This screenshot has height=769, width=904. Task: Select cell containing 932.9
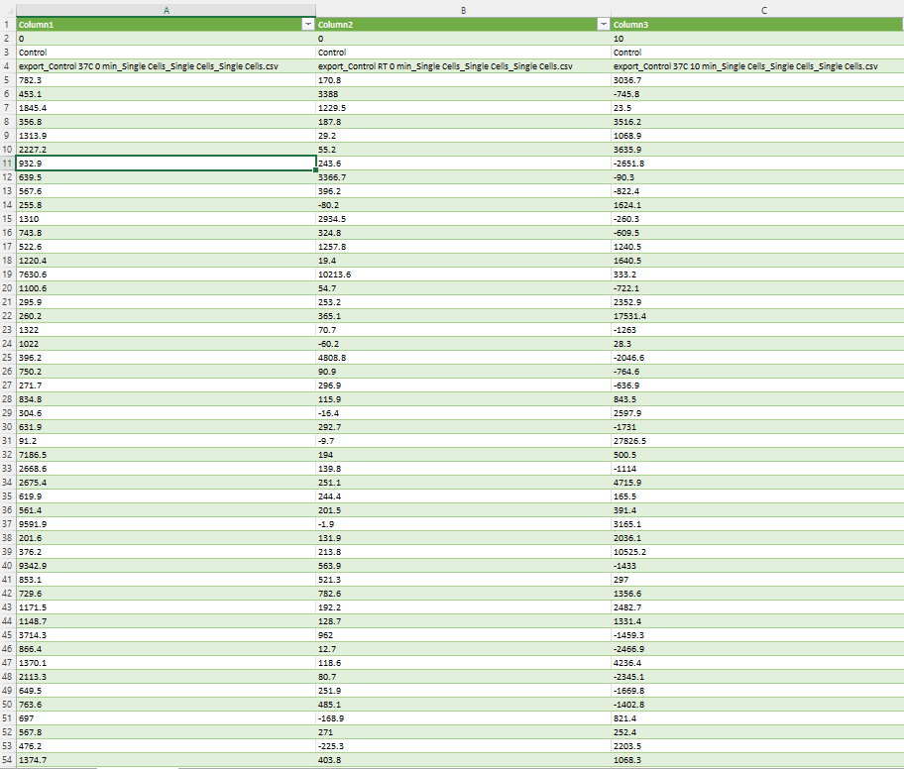[167, 164]
